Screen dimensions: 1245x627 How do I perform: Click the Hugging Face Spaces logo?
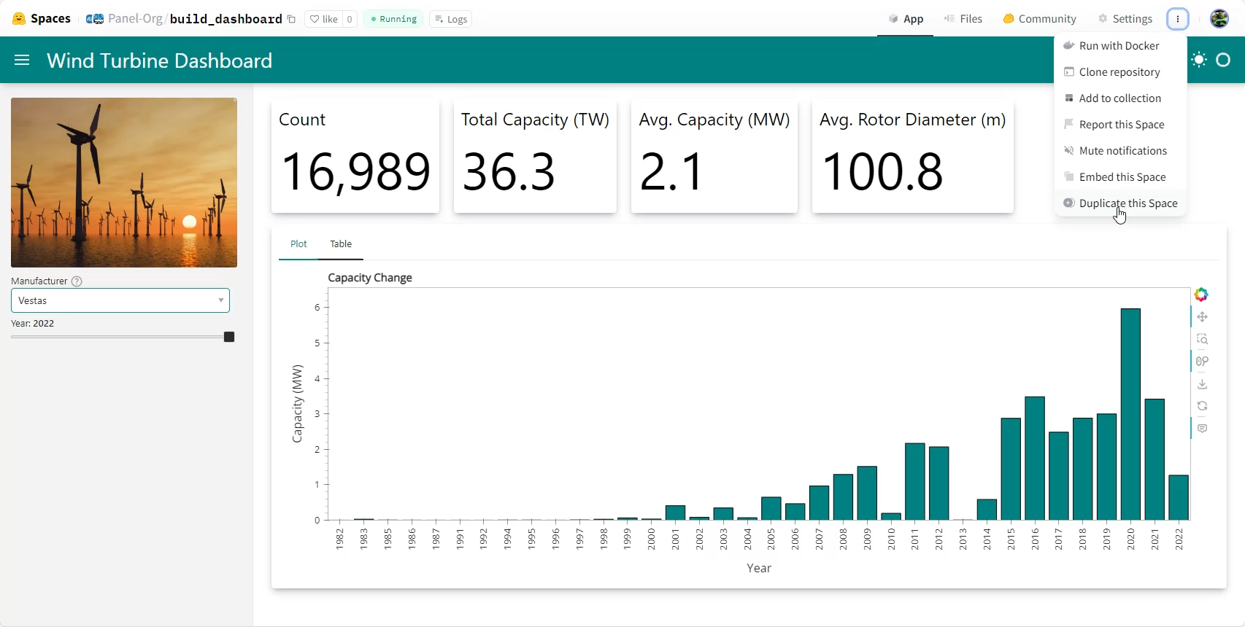(x=19, y=19)
